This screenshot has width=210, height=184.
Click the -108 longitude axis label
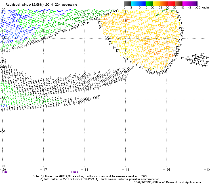(167, 170)
